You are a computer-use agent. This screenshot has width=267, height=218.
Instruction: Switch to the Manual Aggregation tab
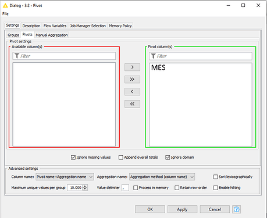52,35
